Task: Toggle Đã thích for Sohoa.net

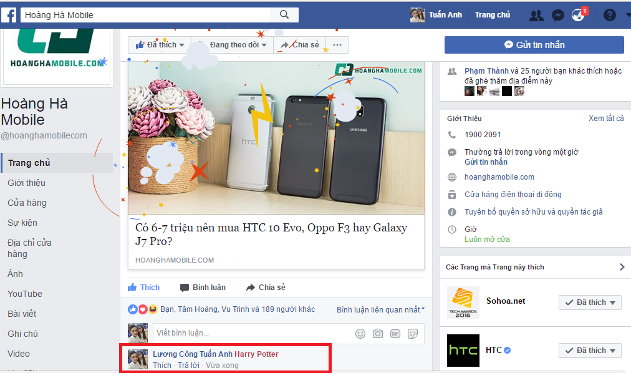Action: [x=590, y=303]
